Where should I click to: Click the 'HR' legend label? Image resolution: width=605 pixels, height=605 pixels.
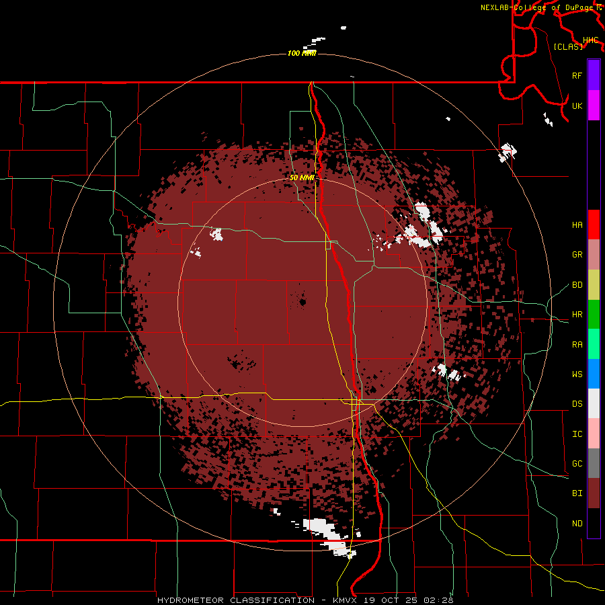click(x=577, y=315)
